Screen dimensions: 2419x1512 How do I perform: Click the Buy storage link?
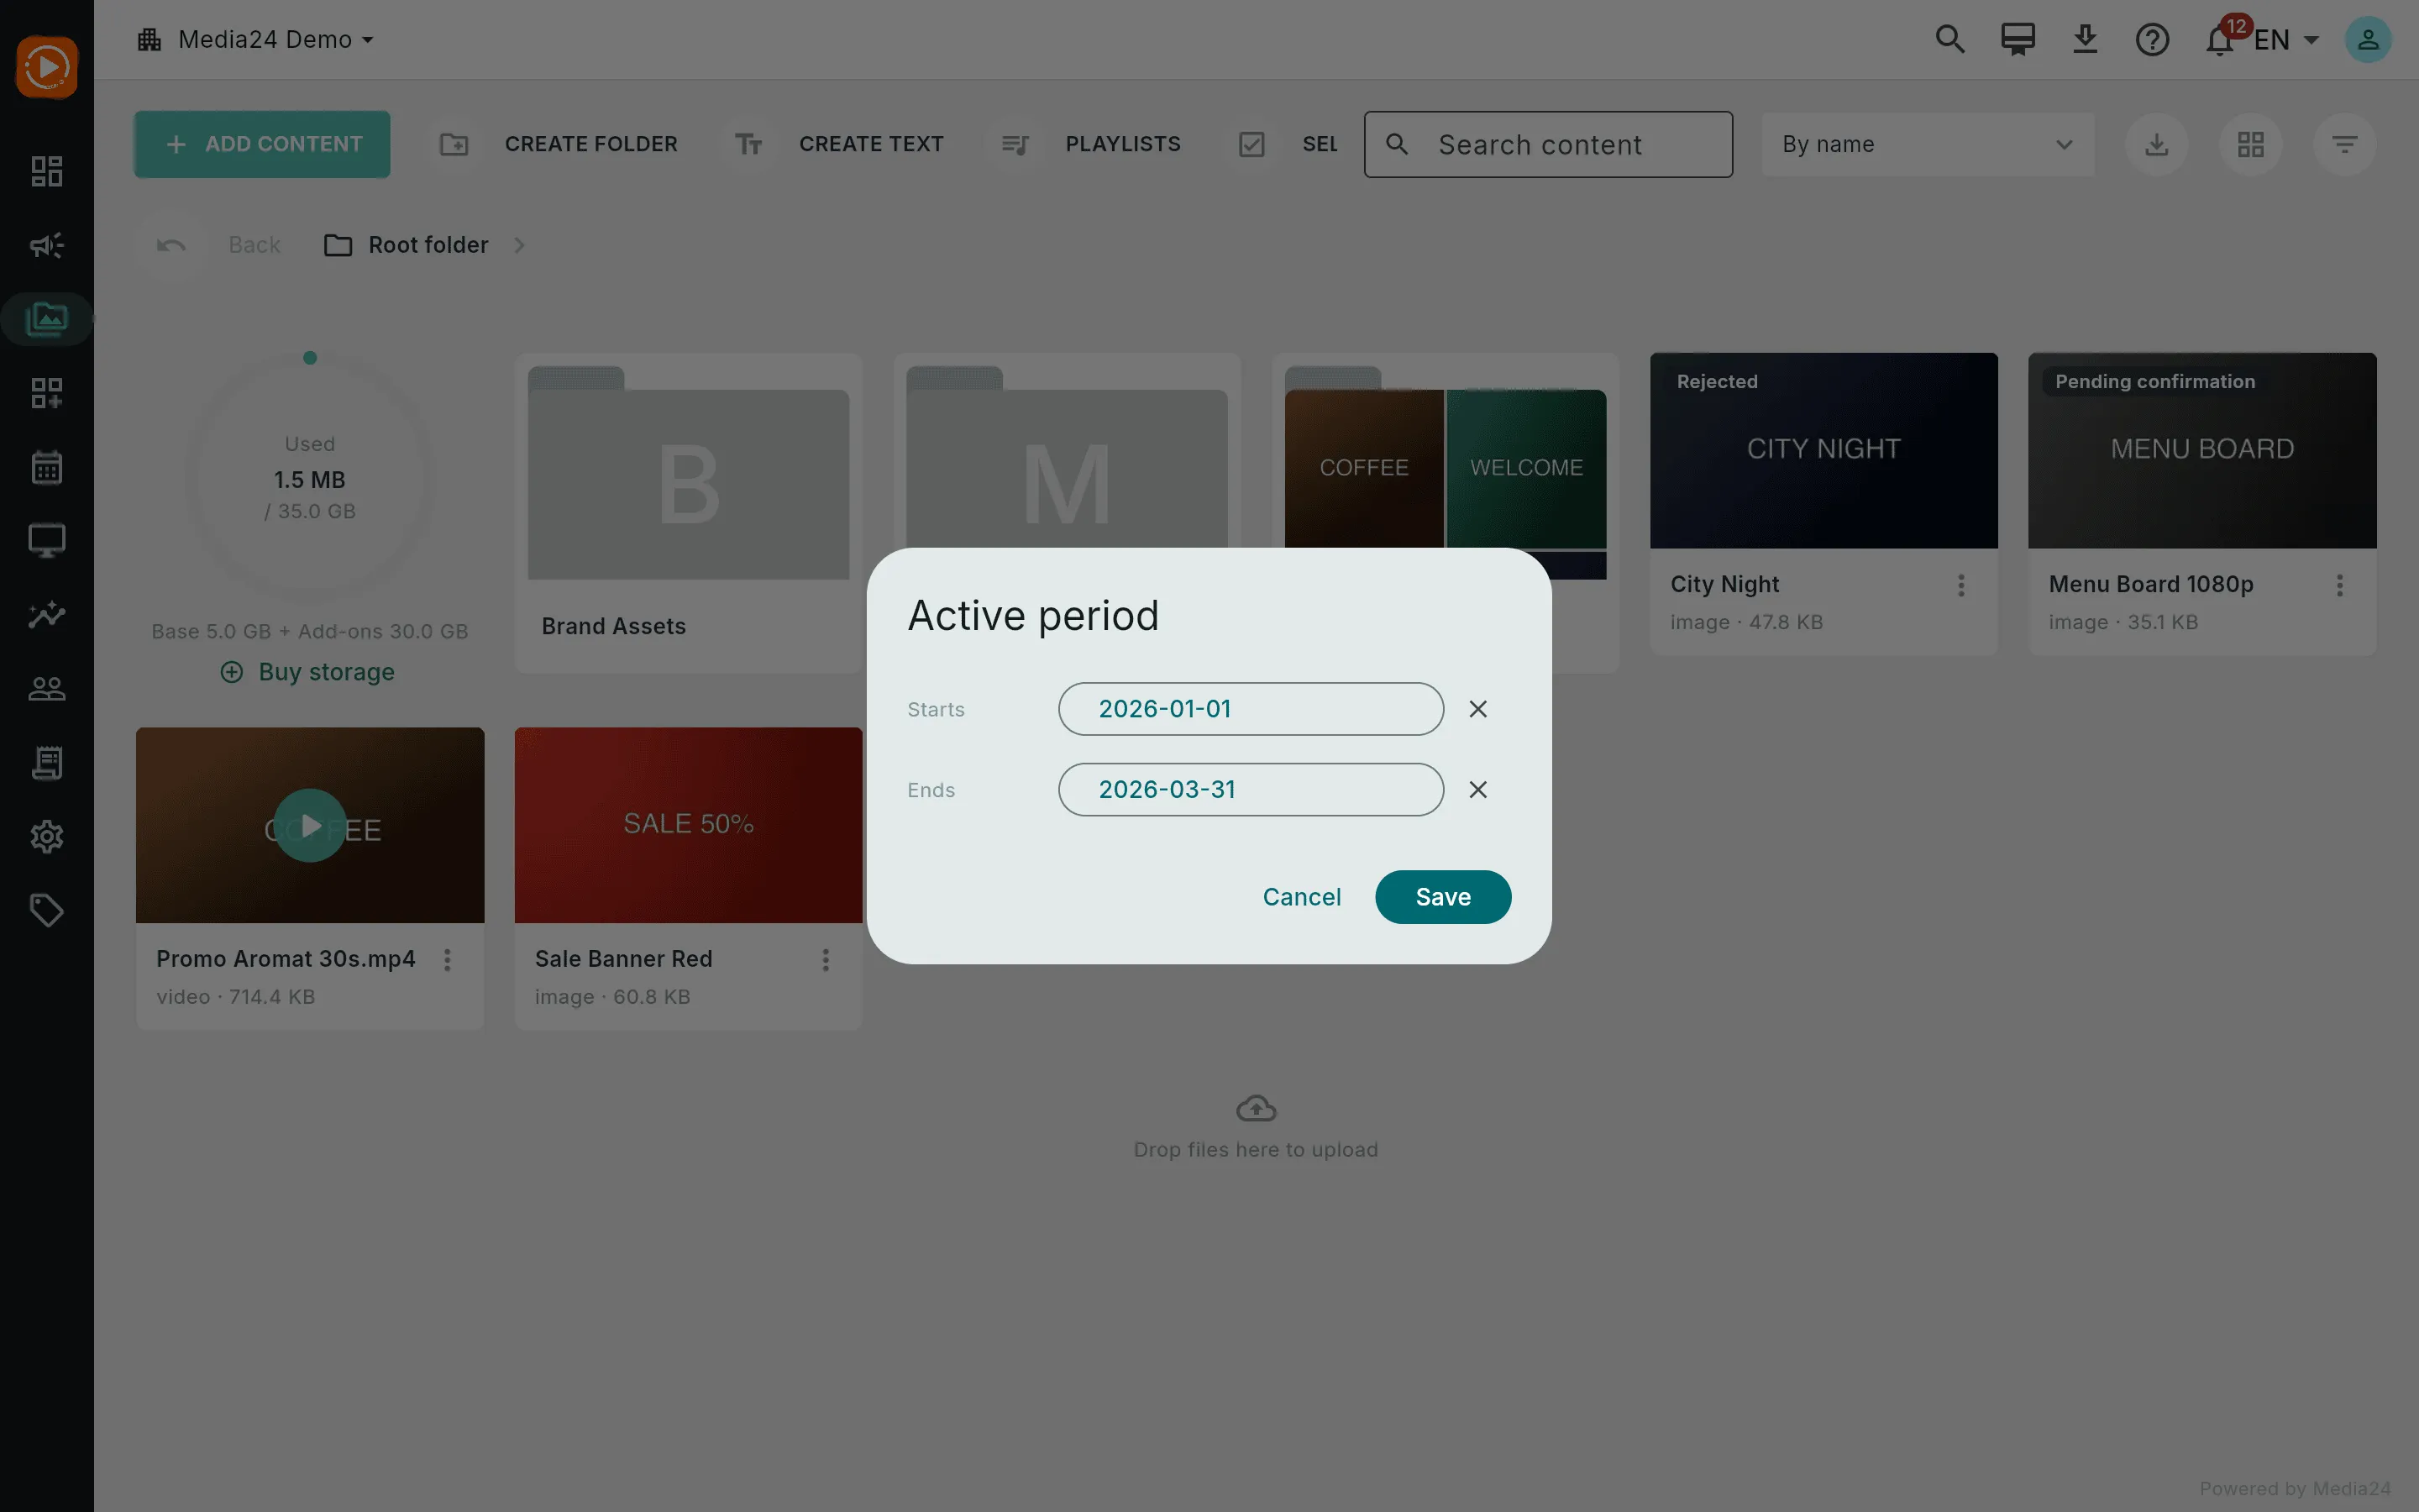(x=308, y=672)
